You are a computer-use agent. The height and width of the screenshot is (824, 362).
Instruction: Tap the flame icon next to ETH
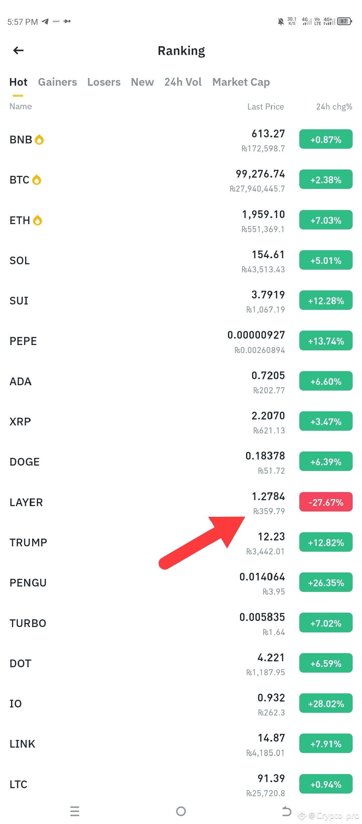click(38, 220)
